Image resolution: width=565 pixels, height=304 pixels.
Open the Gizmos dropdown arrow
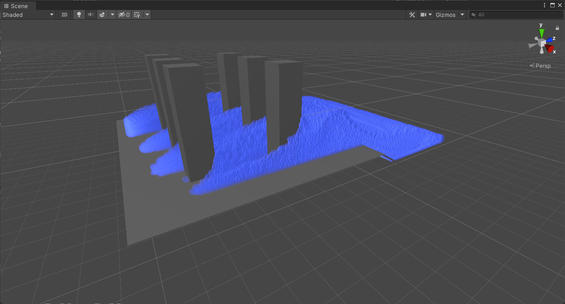[462, 15]
